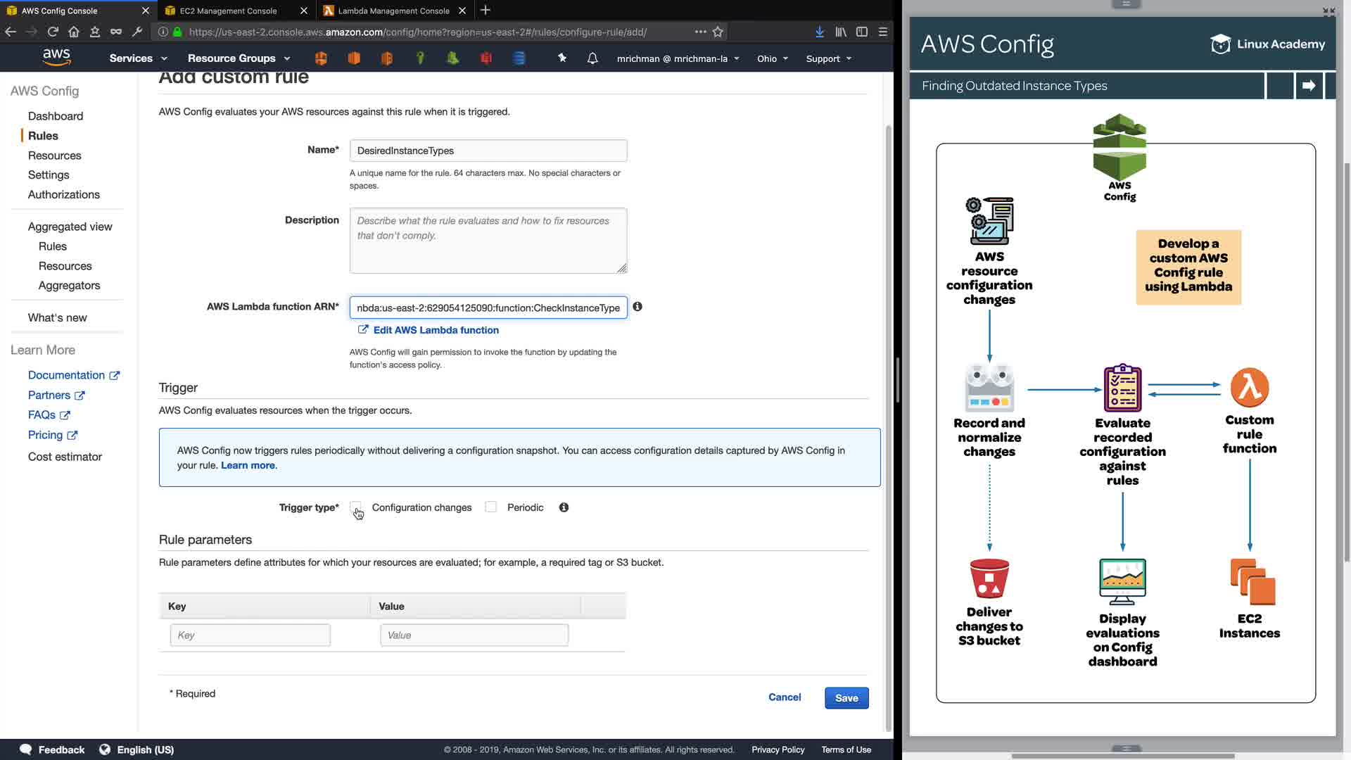1351x760 pixels.
Task: Open the Ohio region dropdown
Action: click(x=772, y=58)
